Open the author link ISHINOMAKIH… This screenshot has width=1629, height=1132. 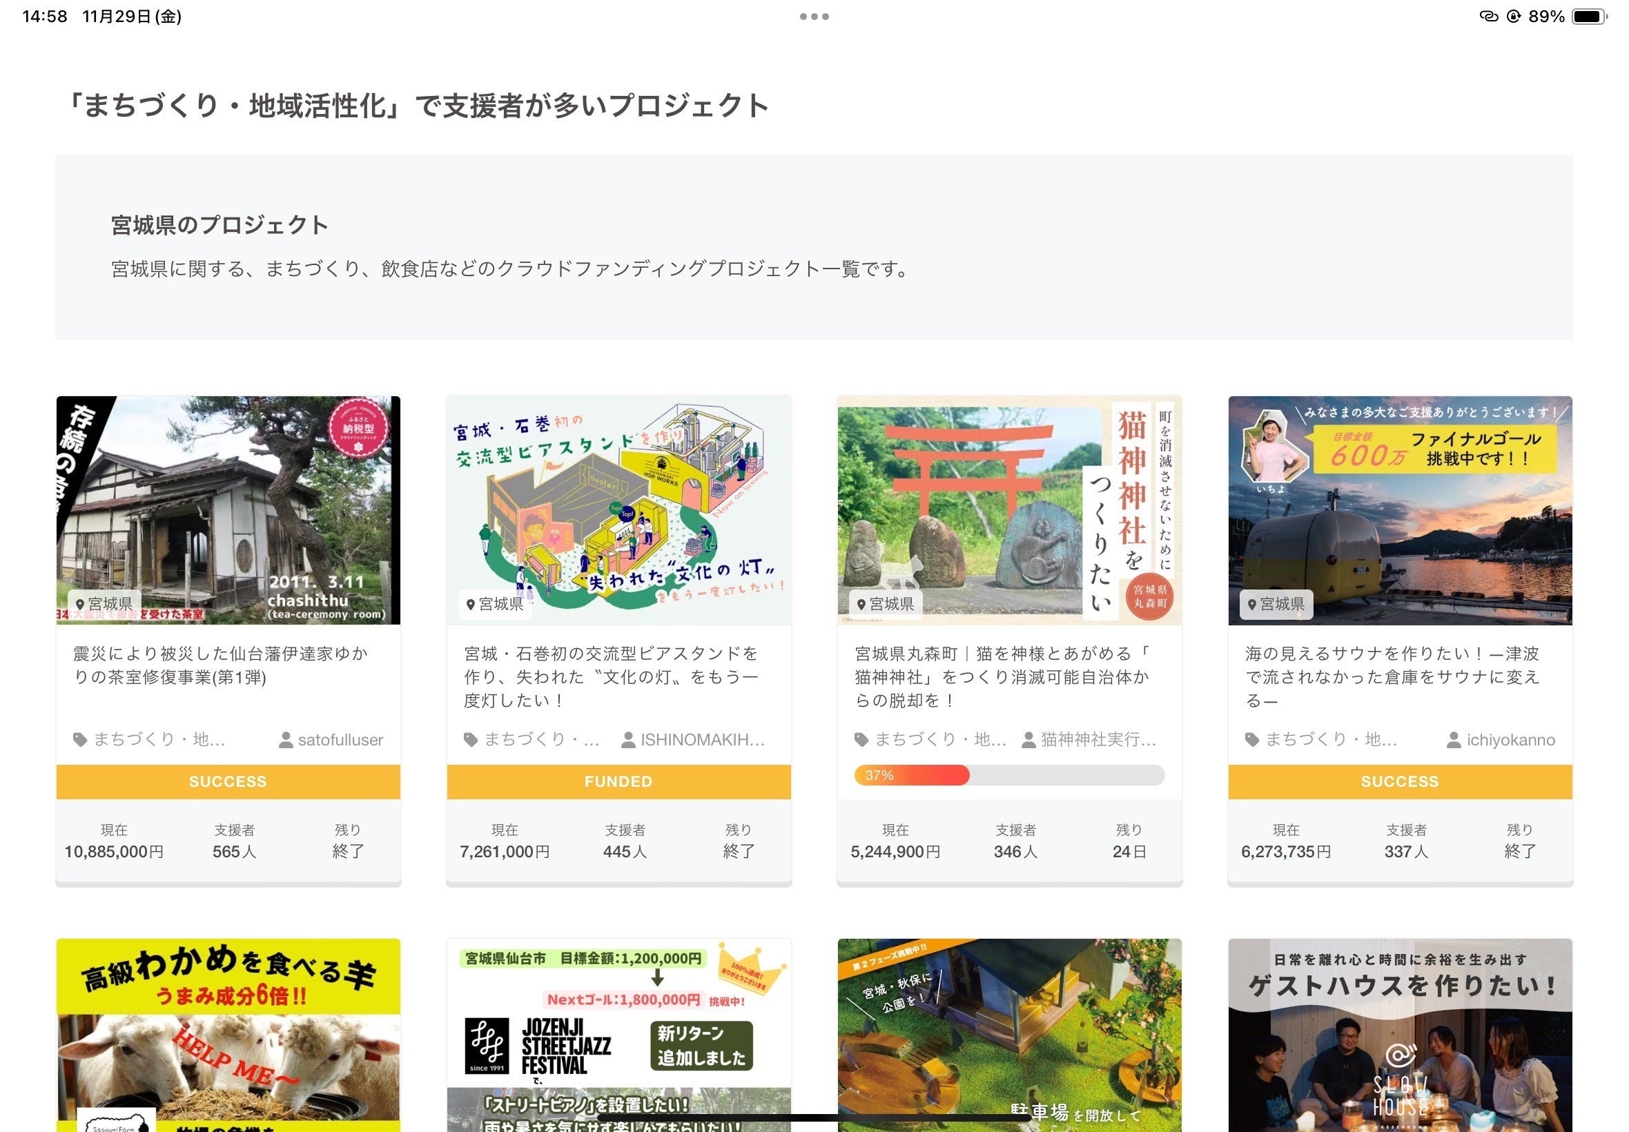[702, 740]
